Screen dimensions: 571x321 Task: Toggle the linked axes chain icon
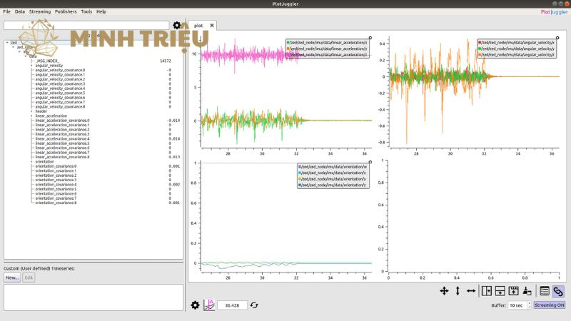[558, 291]
